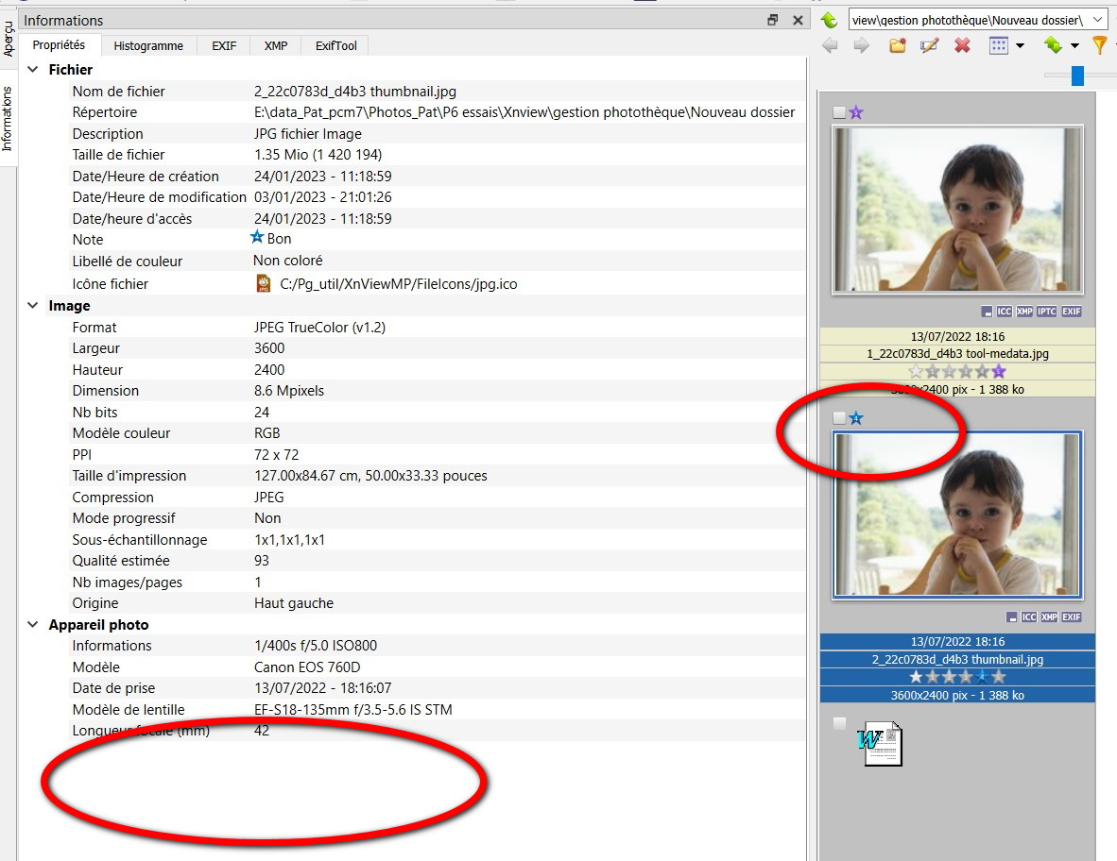Viewport: 1117px width, 861px height.
Task: Tick checkbox above the selected thumbnail.jpg image
Action: tap(839, 418)
